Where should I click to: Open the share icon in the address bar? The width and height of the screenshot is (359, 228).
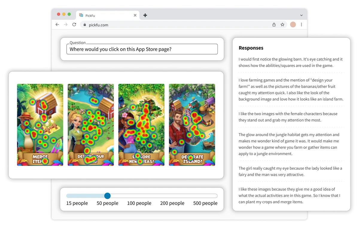point(274,25)
